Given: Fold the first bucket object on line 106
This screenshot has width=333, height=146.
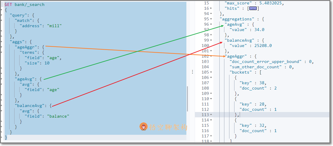Looking at the screenshot, I should [x=211, y=78].
